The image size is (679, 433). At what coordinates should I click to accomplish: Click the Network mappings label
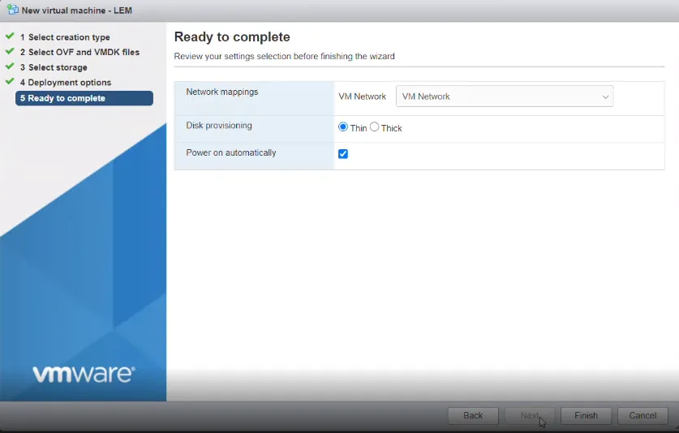click(222, 92)
